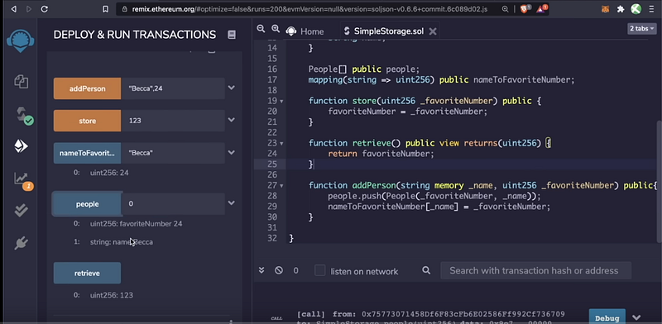Open the Remix home logo icon
This screenshot has width=662, height=324.
pyautogui.click(x=20, y=40)
